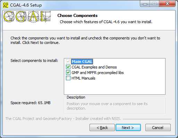This screenshot has height=138, width=178.
Task: Click the disabled maximize button
Action: pos(154,4)
